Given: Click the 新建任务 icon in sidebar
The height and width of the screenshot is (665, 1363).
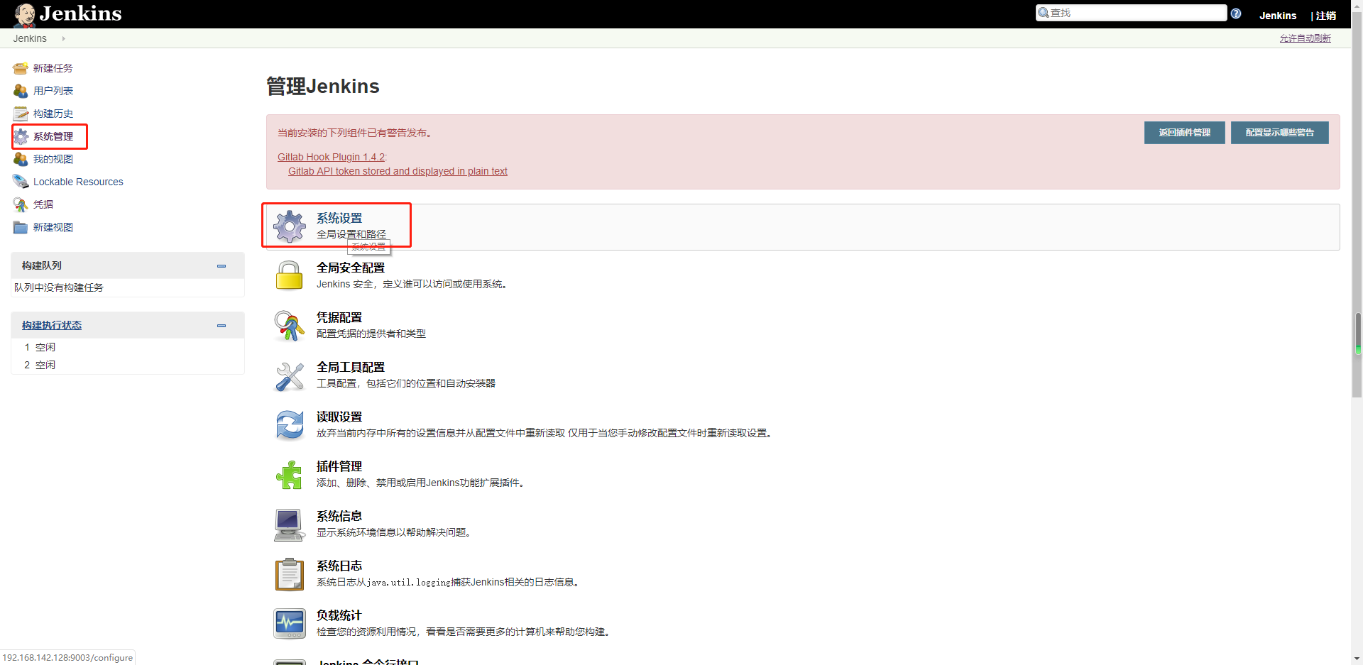Looking at the screenshot, I should [x=21, y=68].
